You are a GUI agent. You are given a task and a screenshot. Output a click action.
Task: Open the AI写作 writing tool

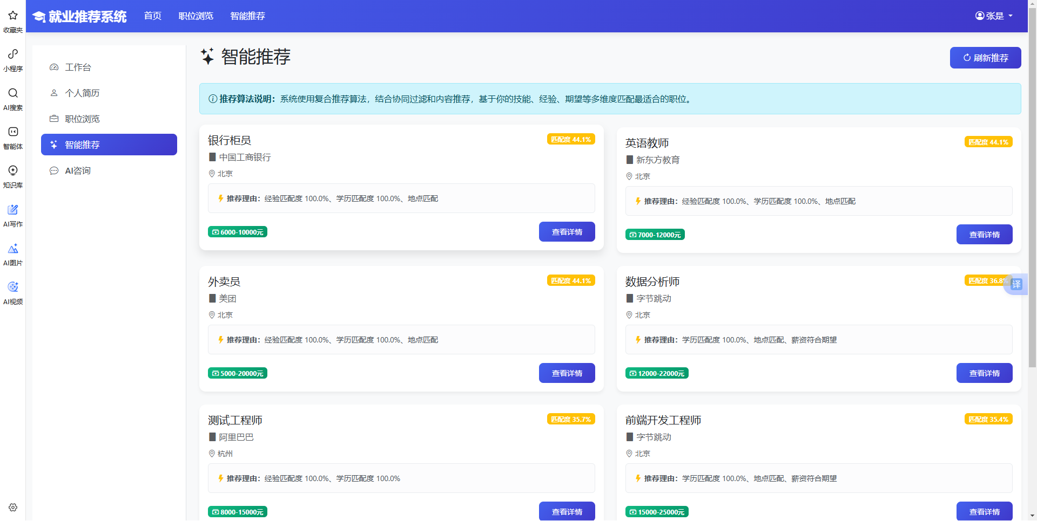tap(12, 215)
